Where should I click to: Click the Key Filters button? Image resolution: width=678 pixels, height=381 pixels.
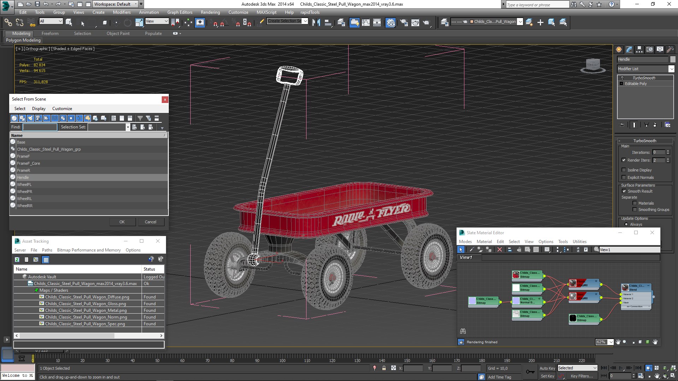(x=582, y=376)
